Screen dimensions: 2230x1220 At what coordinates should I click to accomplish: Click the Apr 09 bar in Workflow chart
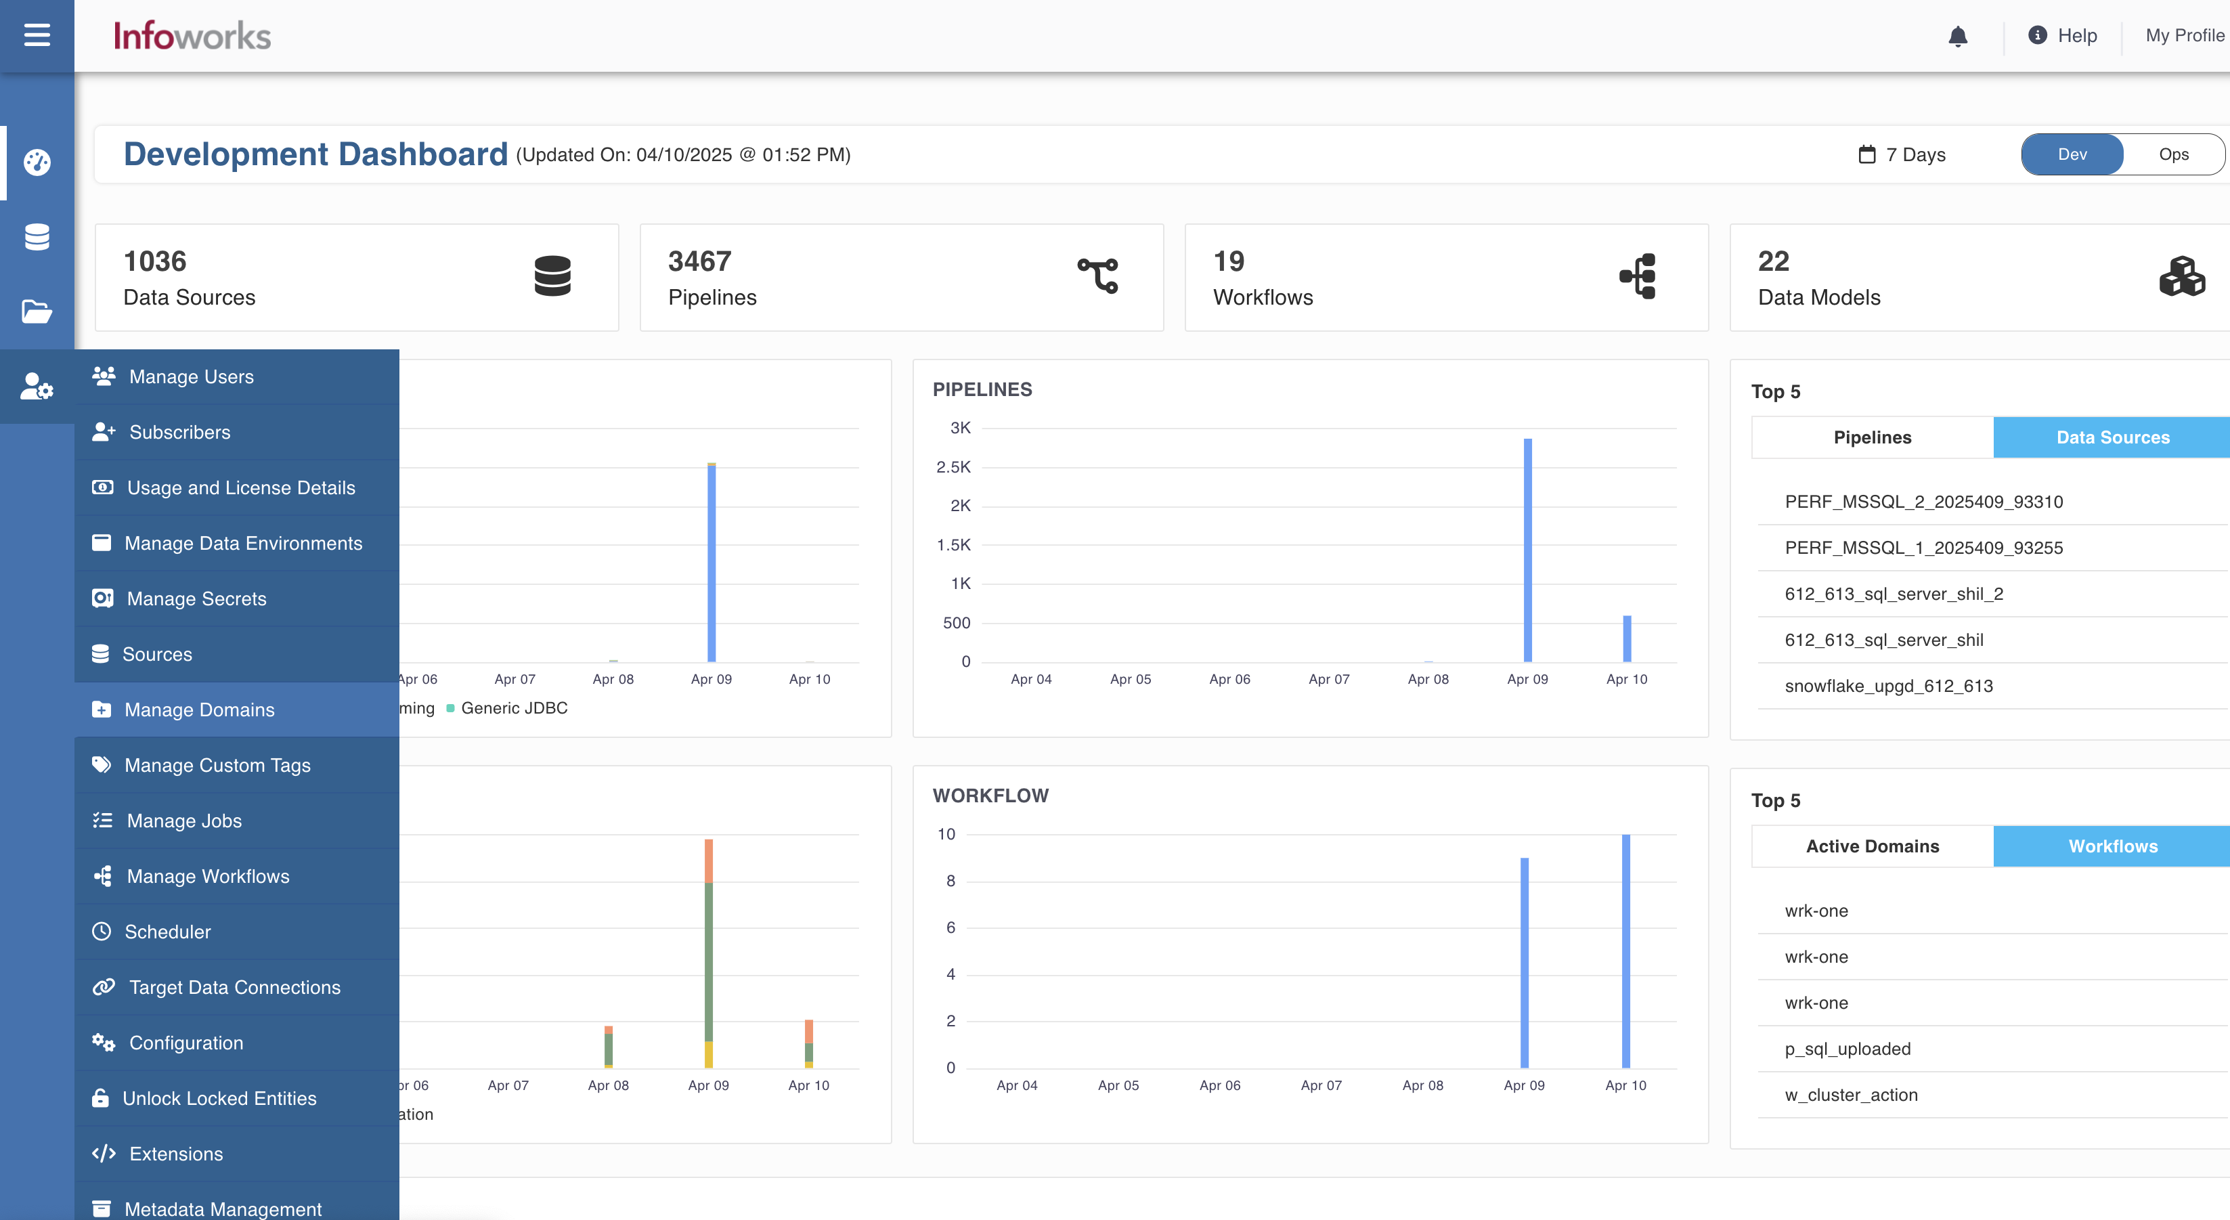tap(1524, 962)
